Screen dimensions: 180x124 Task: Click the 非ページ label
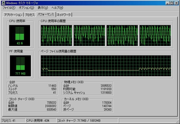click(x=68, y=110)
